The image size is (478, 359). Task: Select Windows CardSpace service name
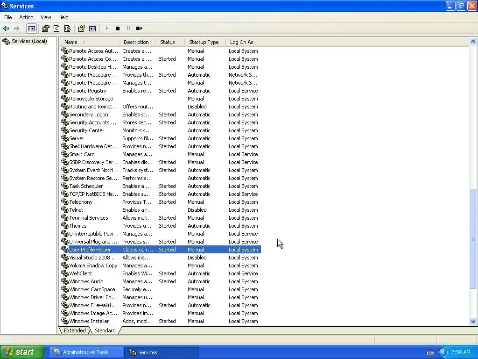pos(92,289)
